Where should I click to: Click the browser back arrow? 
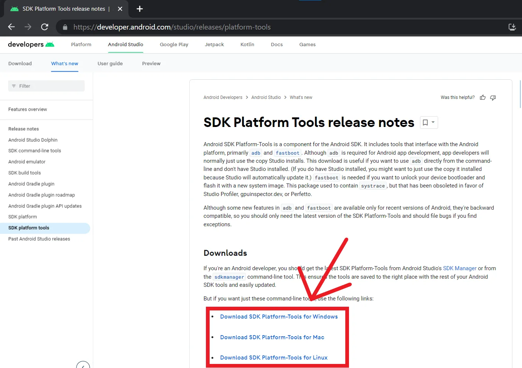(x=11, y=27)
